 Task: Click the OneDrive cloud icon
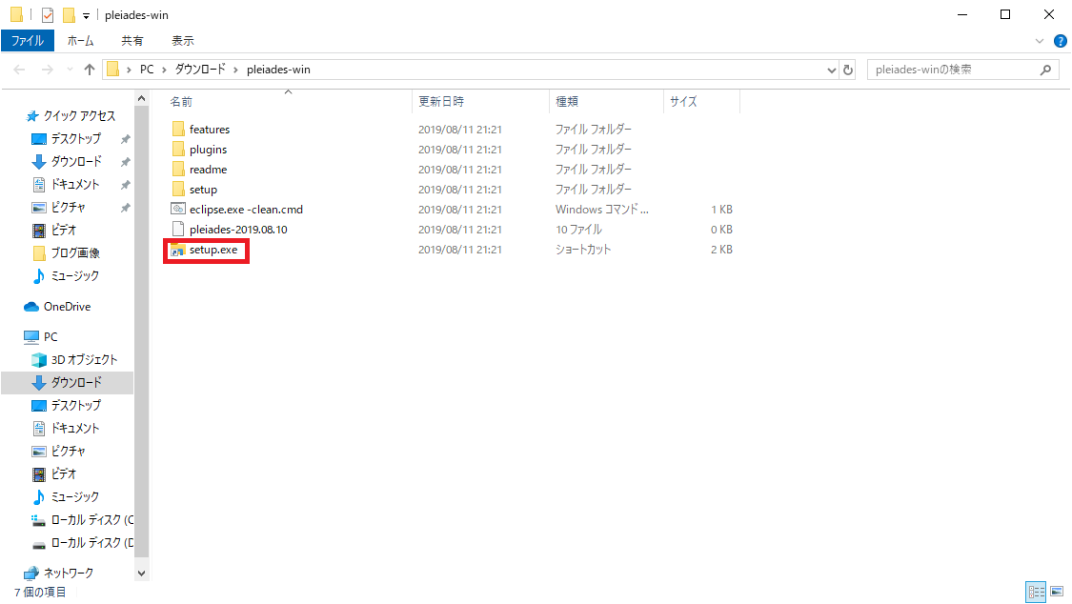(x=31, y=307)
